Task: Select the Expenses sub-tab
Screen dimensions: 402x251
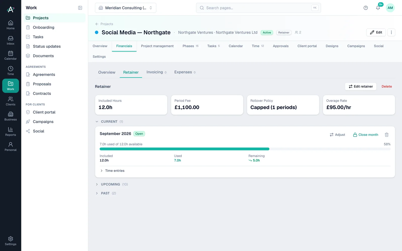Action: point(185,72)
